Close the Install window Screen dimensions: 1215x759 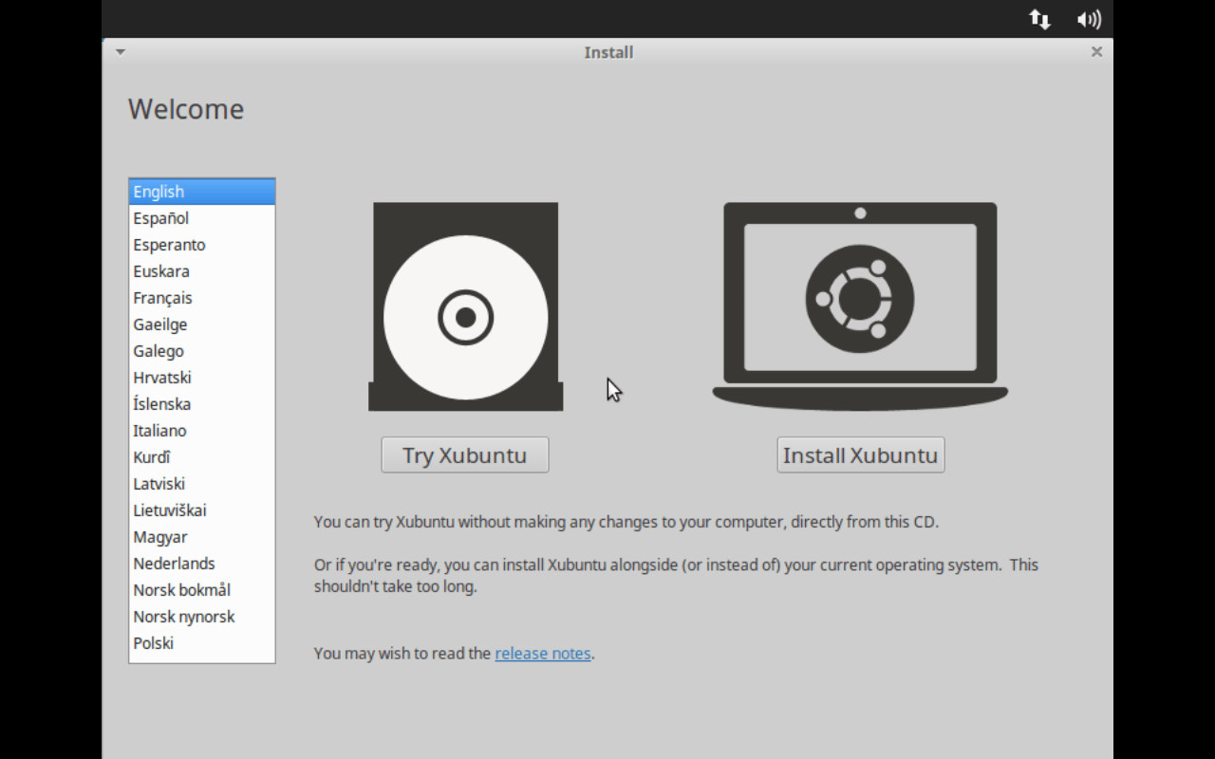[1096, 52]
